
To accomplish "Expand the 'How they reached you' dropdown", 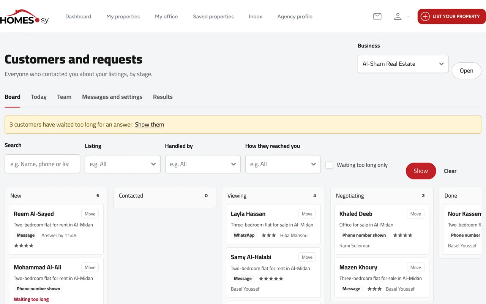I will (x=283, y=164).
